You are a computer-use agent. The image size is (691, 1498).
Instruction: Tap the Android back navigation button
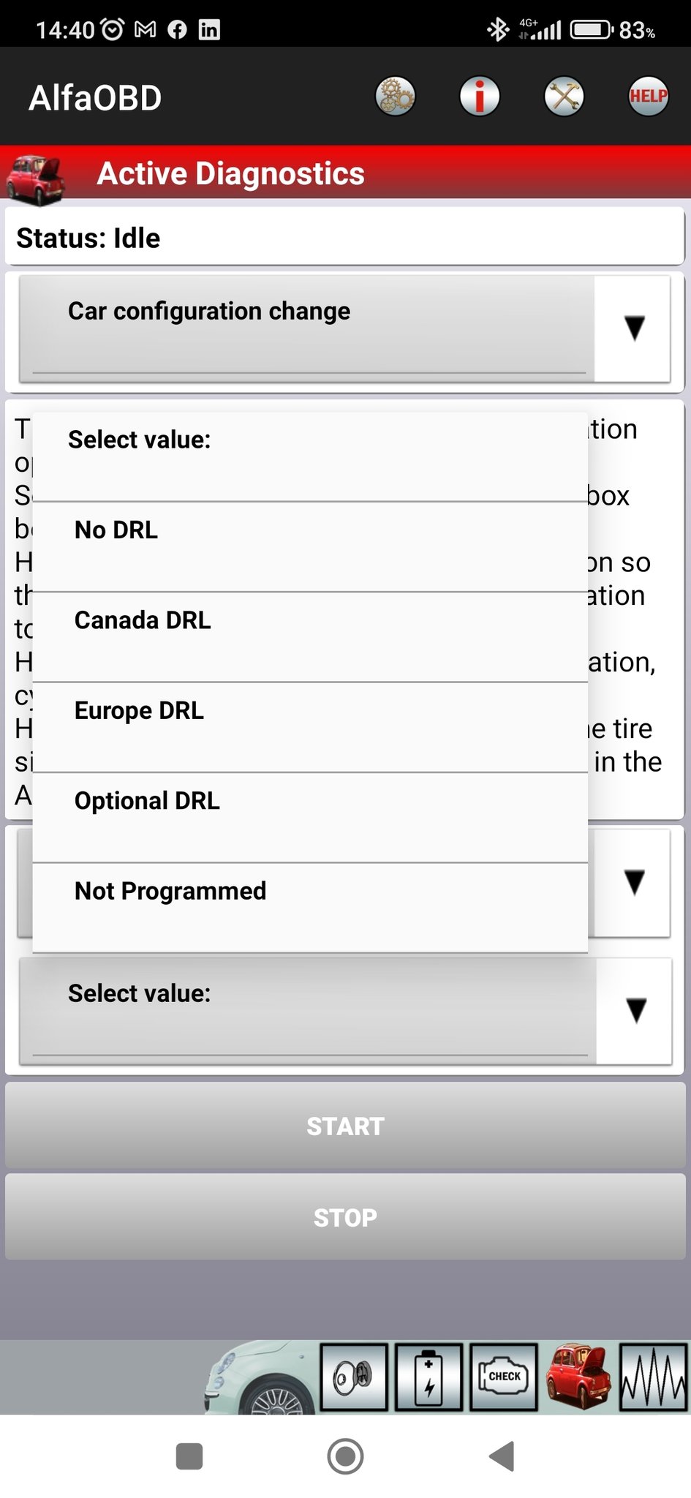(x=502, y=1456)
